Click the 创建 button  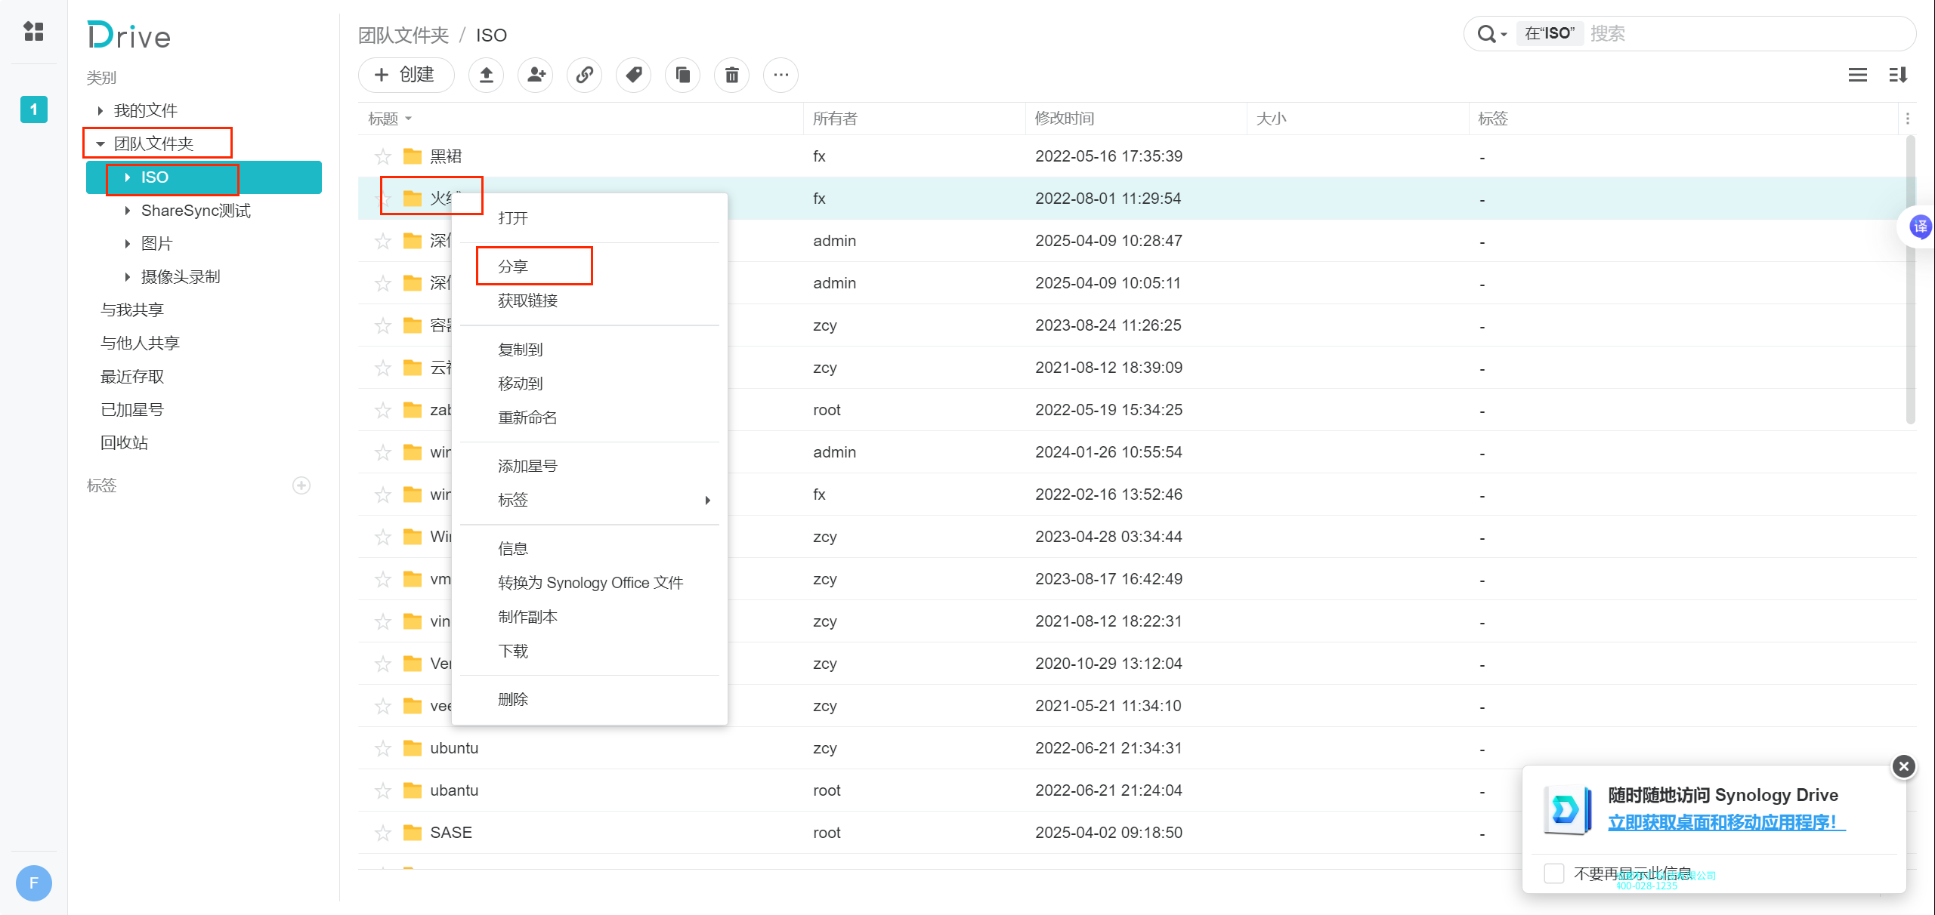coord(406,75)
